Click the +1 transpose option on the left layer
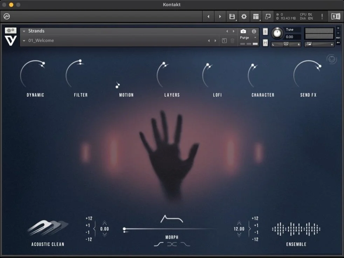This screenshot has height=258, width=344. [x=88, y=225]
